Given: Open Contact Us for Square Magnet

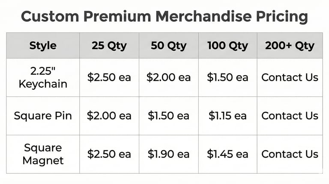Looking at the screenshot, I should click(290, 154).
